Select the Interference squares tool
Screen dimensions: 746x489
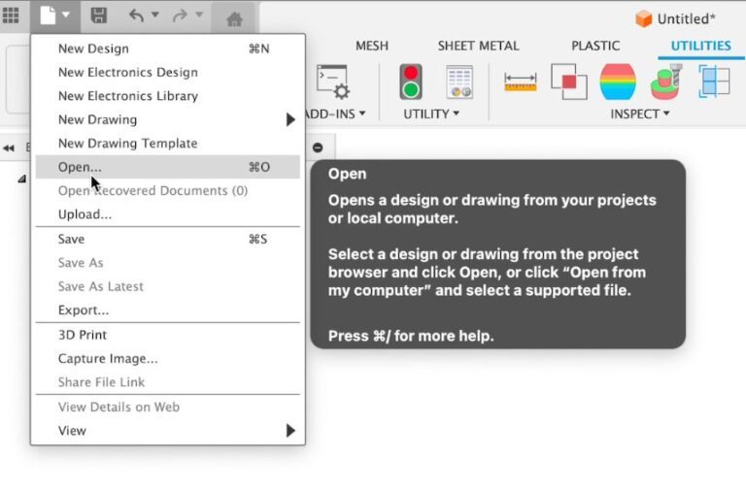click(568, 81)
